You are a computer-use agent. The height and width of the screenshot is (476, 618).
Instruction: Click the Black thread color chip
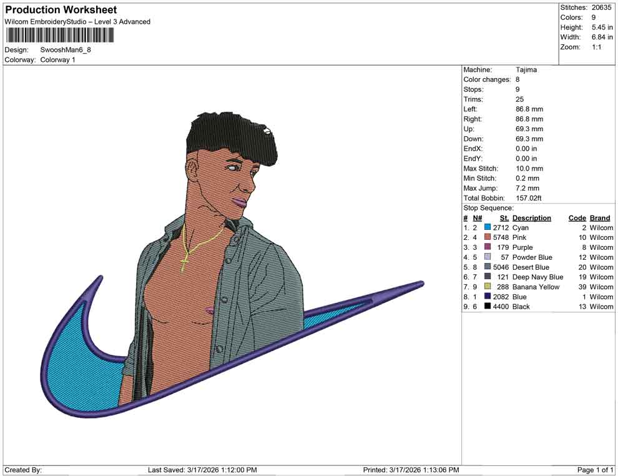(489, 307)
